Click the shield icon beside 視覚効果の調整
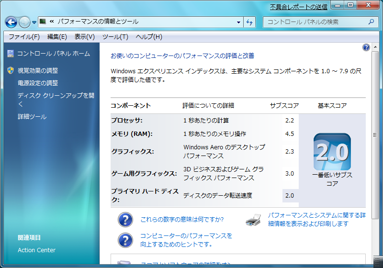The height and width of the screenshot is (268, 383). 11,70
